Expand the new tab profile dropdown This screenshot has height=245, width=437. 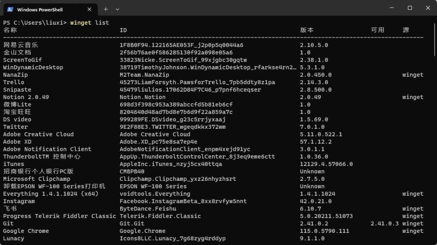pos(117,9)
